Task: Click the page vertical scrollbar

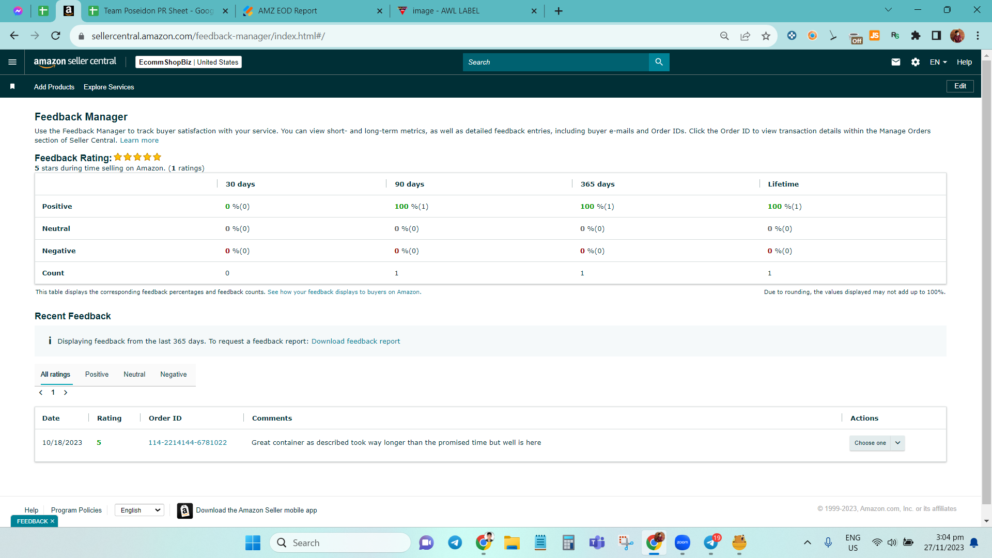Action: click(x=986, y=282)
